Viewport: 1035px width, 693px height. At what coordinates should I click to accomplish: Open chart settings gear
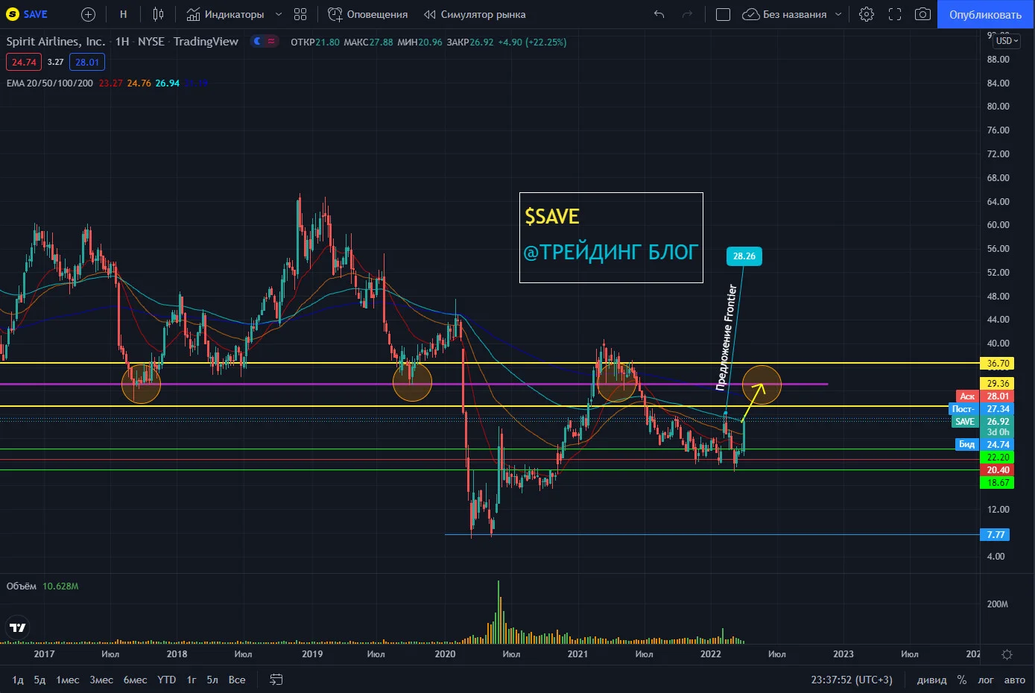tap(866, 14)
